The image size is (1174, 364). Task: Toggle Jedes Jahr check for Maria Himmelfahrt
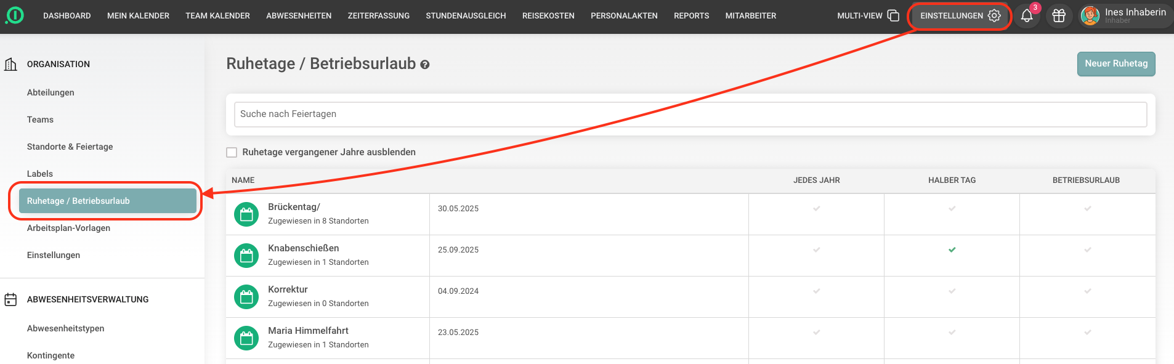817,332
